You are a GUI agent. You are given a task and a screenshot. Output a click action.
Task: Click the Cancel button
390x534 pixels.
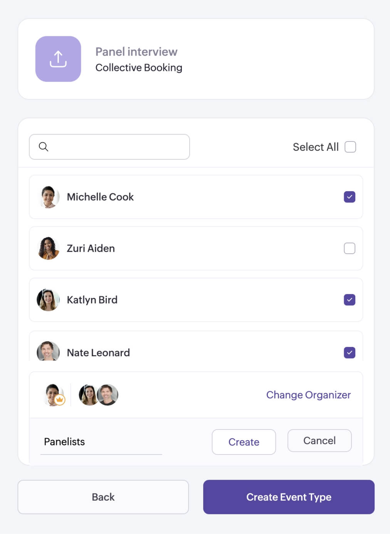click(x=319, y=441)
